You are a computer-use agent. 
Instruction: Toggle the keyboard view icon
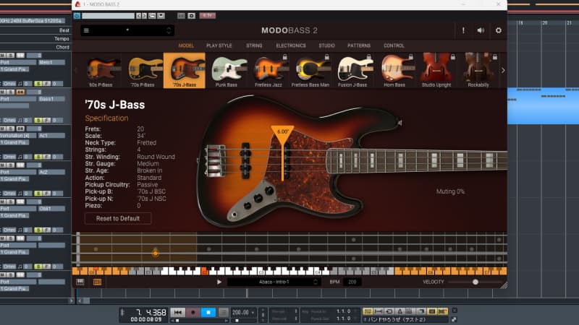point(80,282)
